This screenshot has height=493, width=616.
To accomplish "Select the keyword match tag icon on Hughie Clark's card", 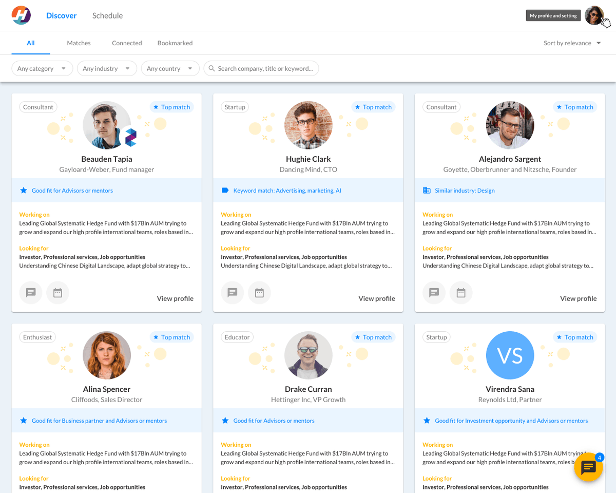I will (x=224, y=190).
